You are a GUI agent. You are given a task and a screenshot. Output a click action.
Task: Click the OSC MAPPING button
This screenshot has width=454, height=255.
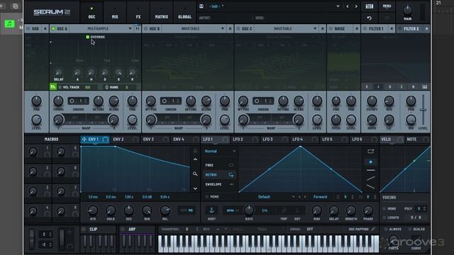359,229
